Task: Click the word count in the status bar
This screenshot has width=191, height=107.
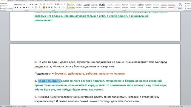Action: (11, 106)
